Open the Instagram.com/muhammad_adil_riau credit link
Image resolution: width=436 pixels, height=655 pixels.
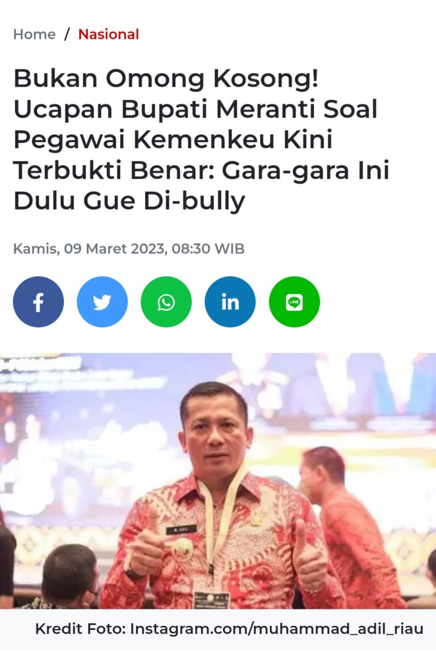[277, 629]
